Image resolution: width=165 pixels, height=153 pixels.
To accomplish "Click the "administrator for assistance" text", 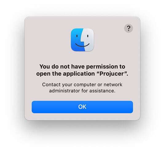I will pyautogui.click(x=82, y=91).
